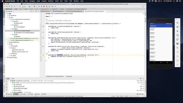Expand the mipmap folder
The height and width of the screenshot is (103, 183).
tap(9, 54)
